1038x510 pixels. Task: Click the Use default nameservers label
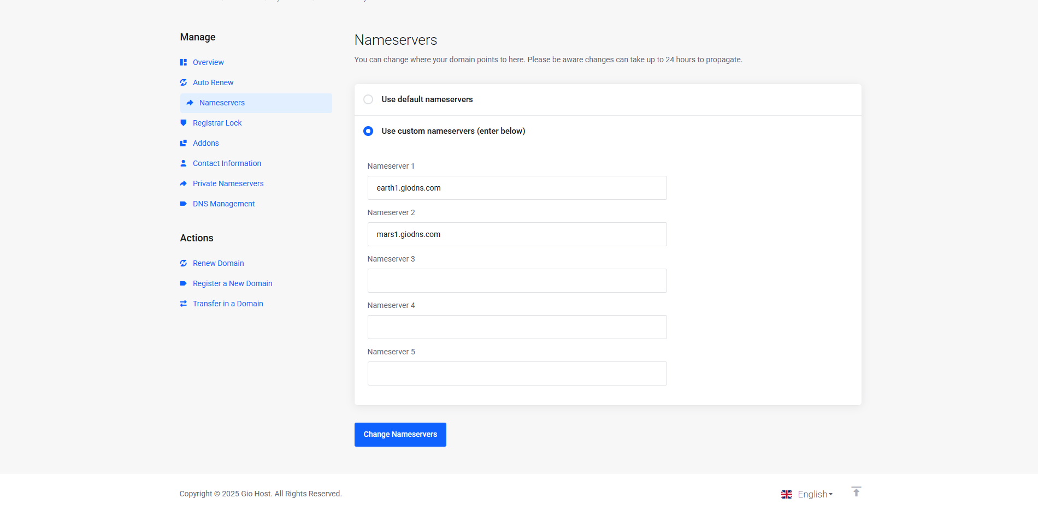(427, 99)
